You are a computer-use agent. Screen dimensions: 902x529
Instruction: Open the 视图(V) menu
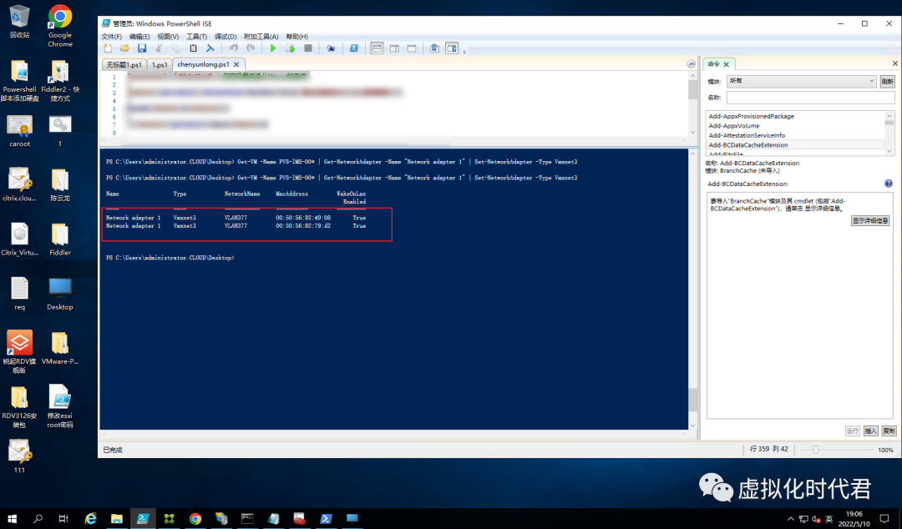168,36
